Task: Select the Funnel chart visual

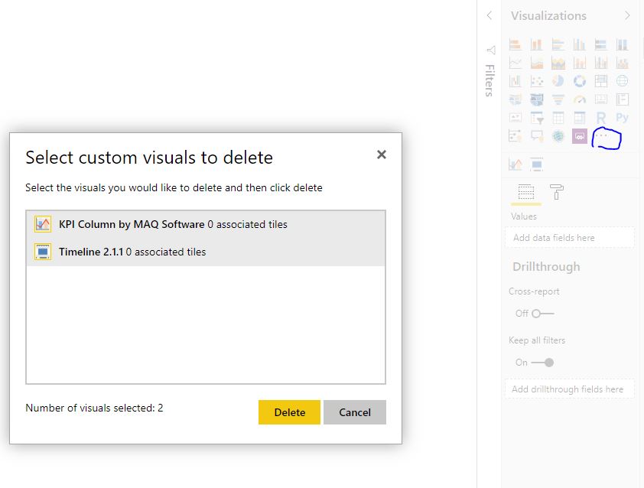Action: [558, 99]
